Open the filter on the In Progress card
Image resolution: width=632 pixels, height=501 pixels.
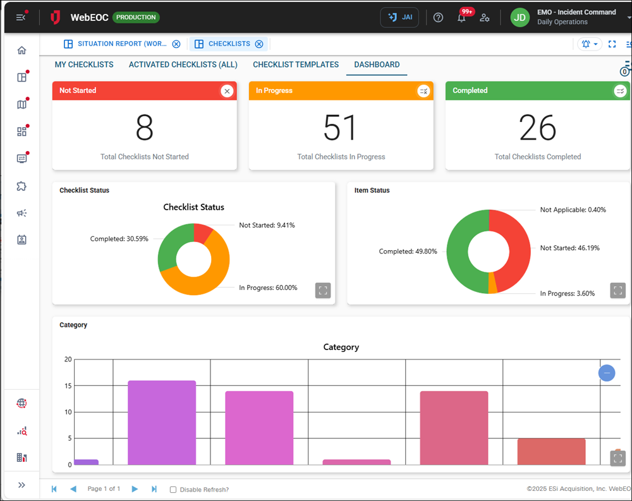424,91
